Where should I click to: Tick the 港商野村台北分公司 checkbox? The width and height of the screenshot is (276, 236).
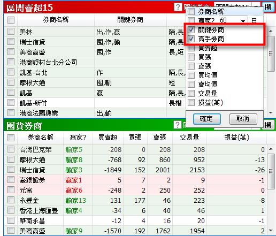(11, 62)
